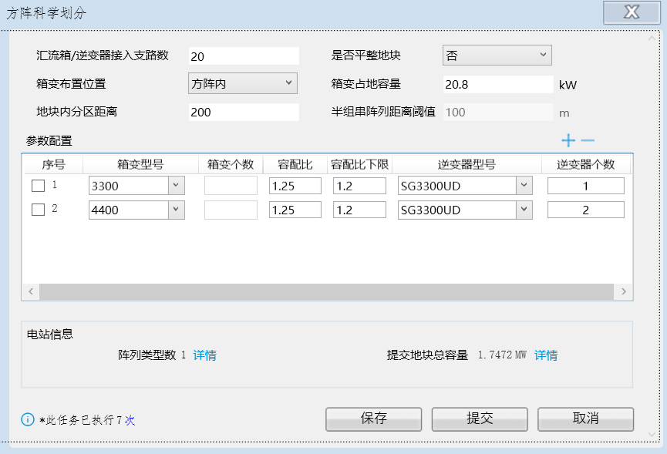Click the 提交 button
The height and width of the screenshot is (454, 667).
[480, 419]
